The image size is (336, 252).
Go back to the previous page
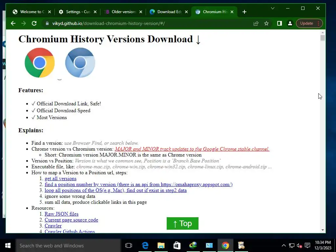coord(13,23)
